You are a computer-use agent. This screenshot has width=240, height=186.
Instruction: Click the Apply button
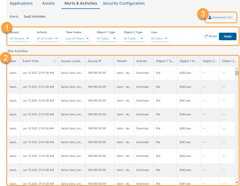pos(228,36)
